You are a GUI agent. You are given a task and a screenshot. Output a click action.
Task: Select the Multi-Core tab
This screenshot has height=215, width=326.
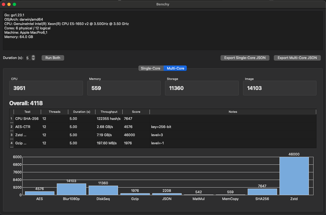[175, 68]
